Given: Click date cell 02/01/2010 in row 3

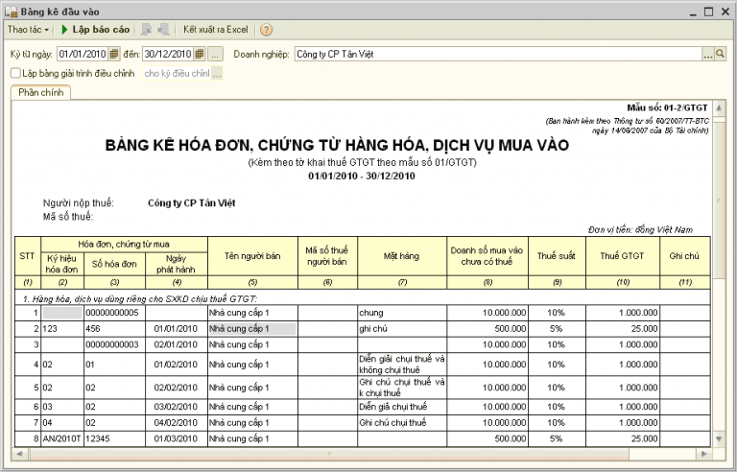Looking at the screenshot, I should point(176,344).
